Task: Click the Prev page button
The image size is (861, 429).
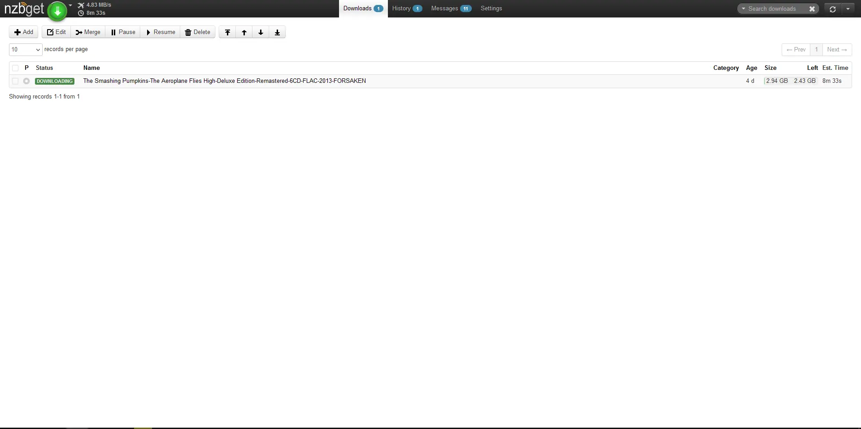Action: pos(796,50)
